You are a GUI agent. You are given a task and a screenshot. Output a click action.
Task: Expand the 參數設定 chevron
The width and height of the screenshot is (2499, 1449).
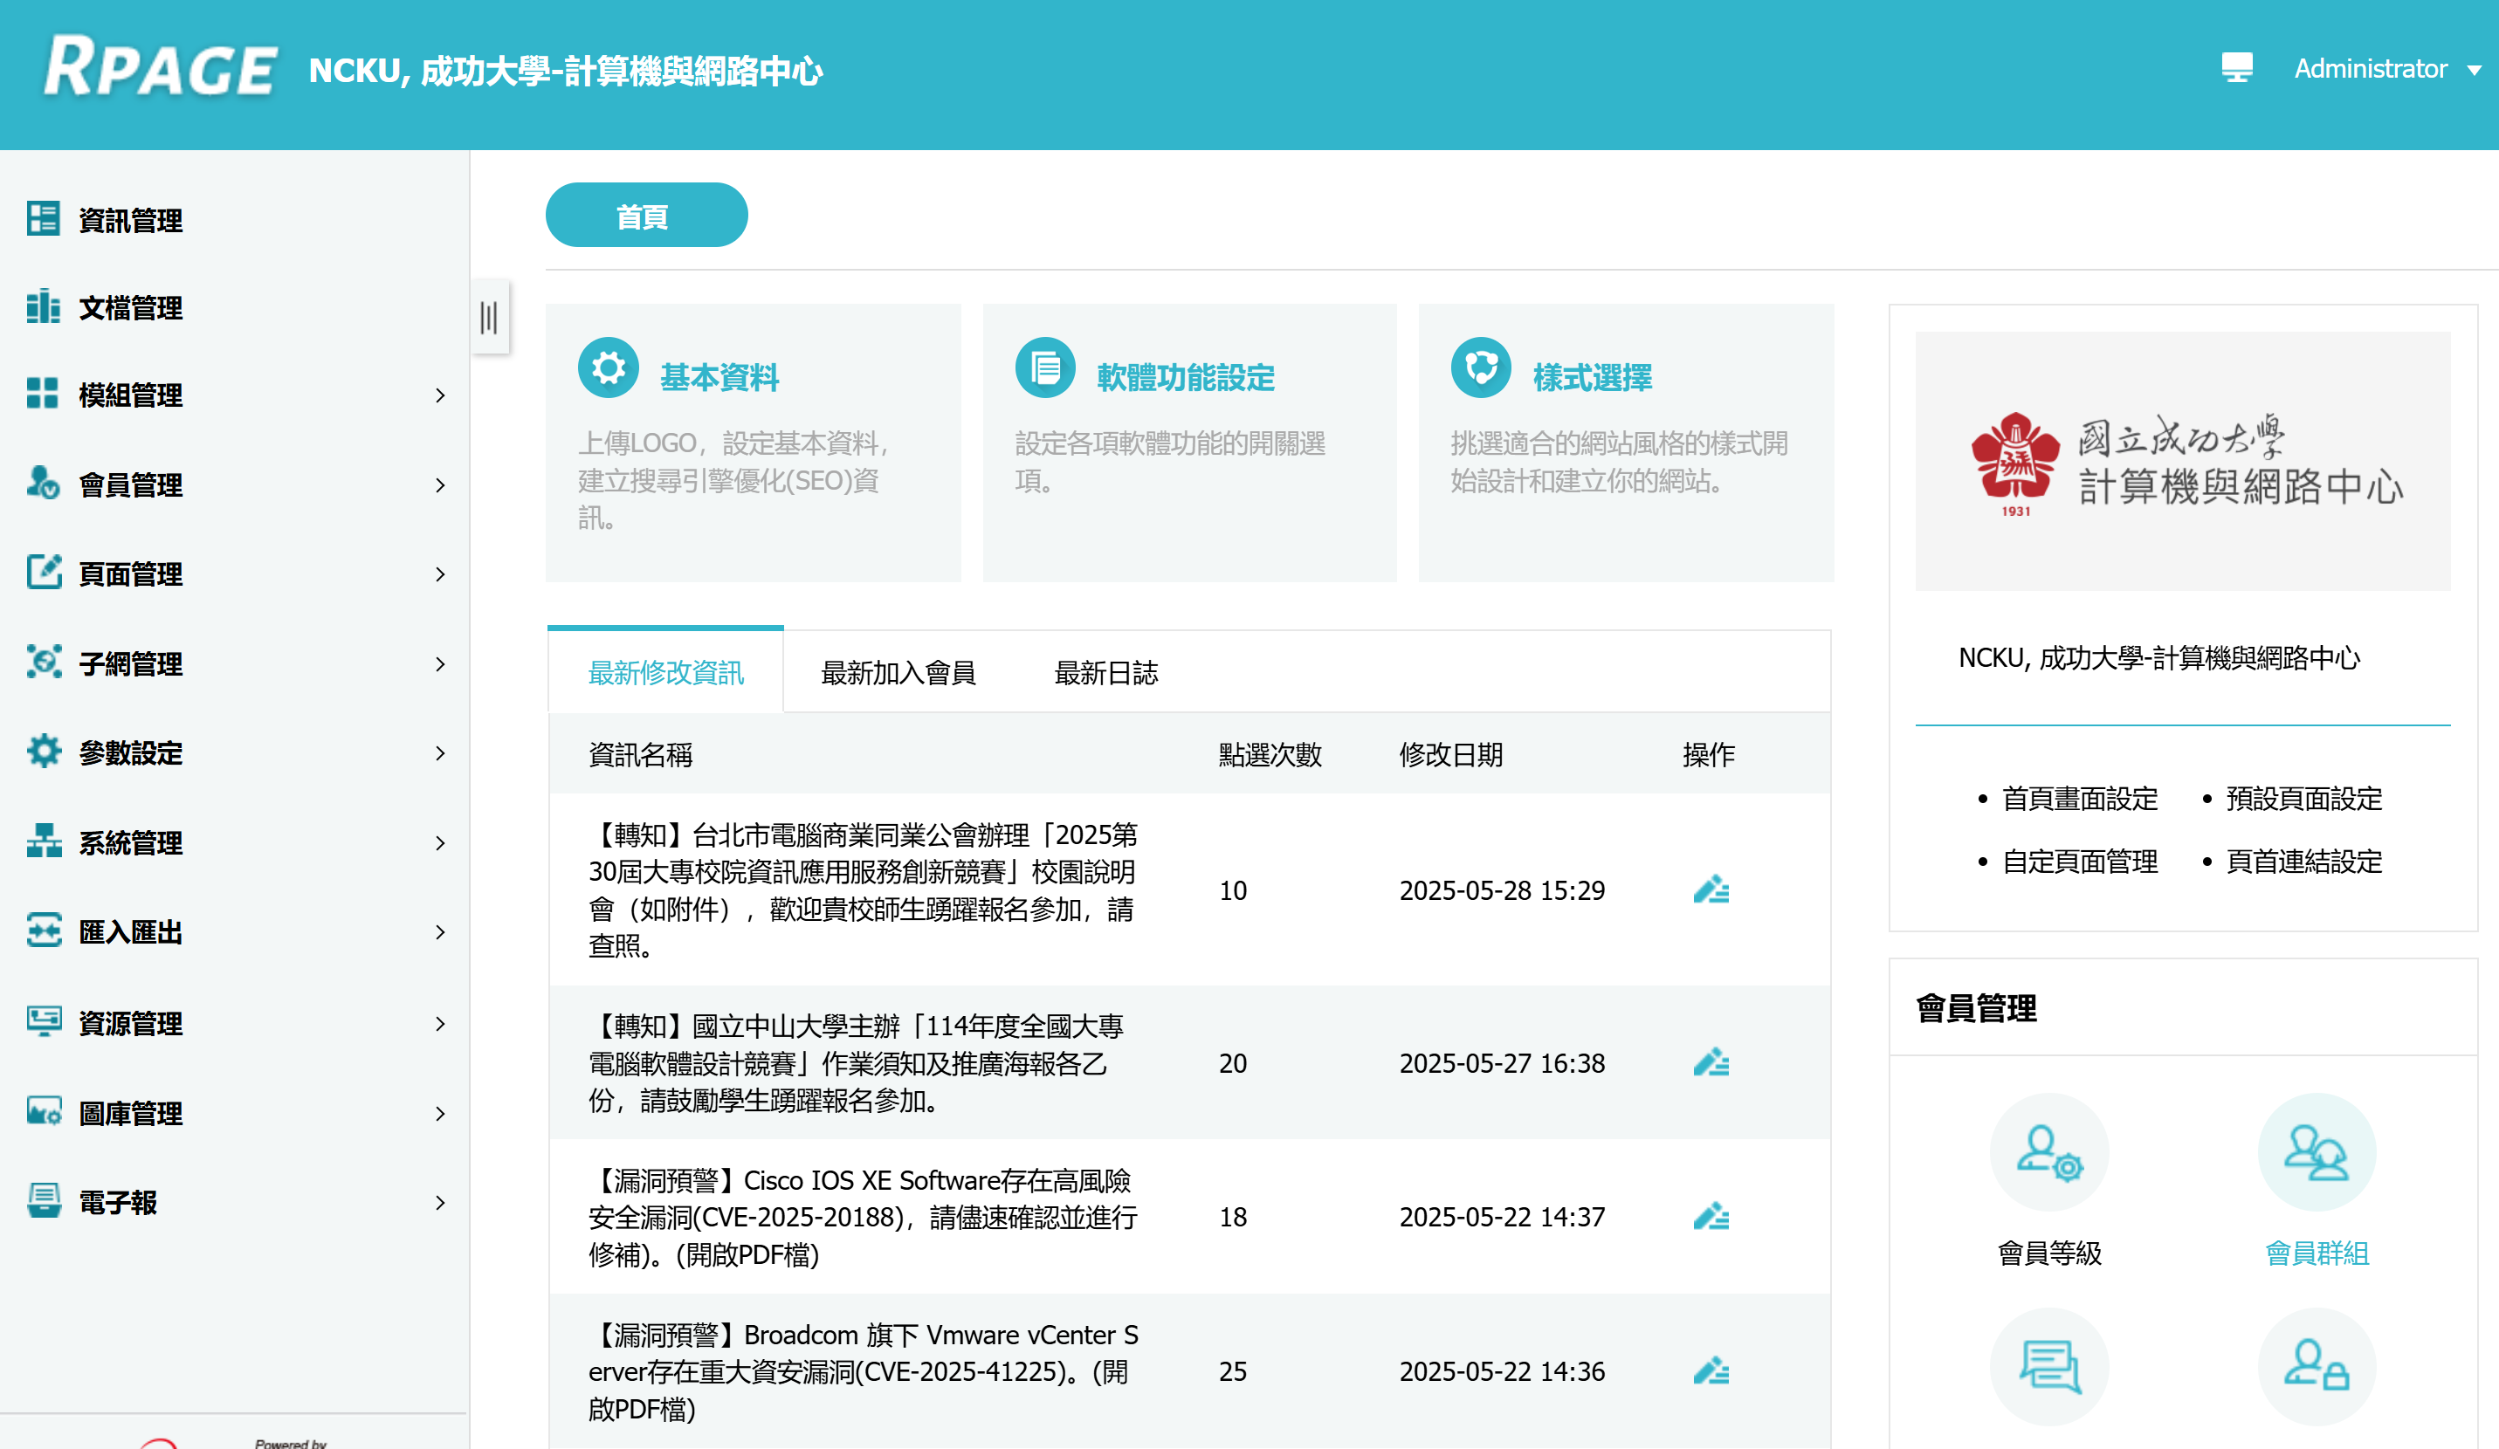(x=440, y=753)
